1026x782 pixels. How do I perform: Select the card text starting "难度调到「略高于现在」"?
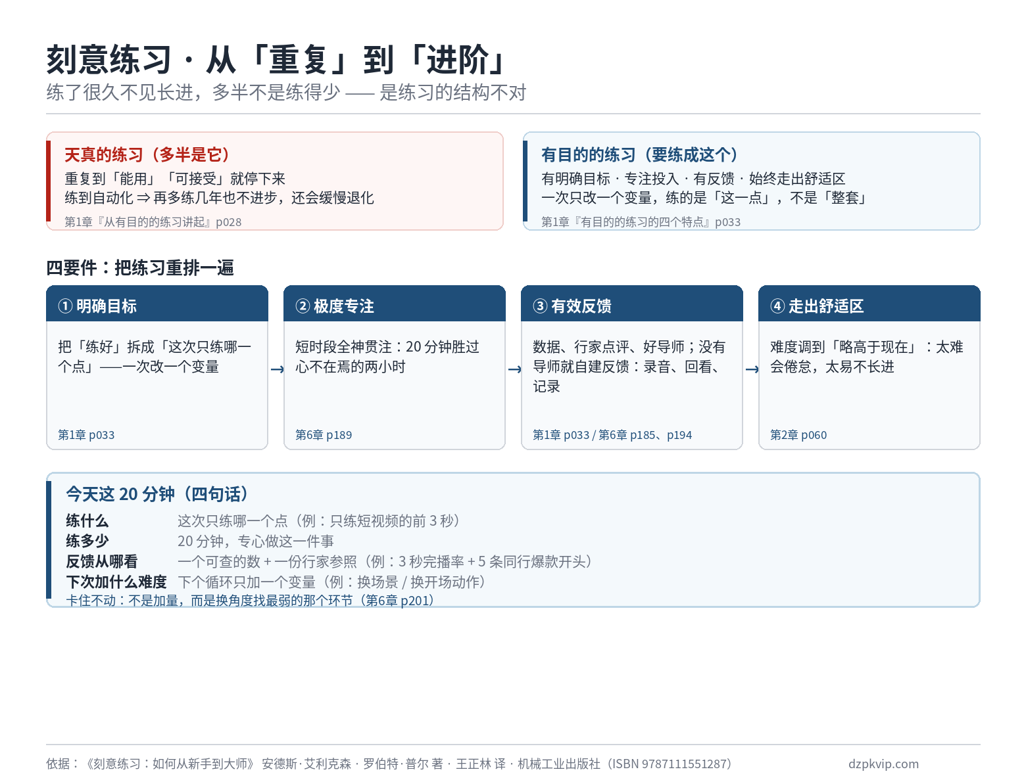tap(867, 357)
